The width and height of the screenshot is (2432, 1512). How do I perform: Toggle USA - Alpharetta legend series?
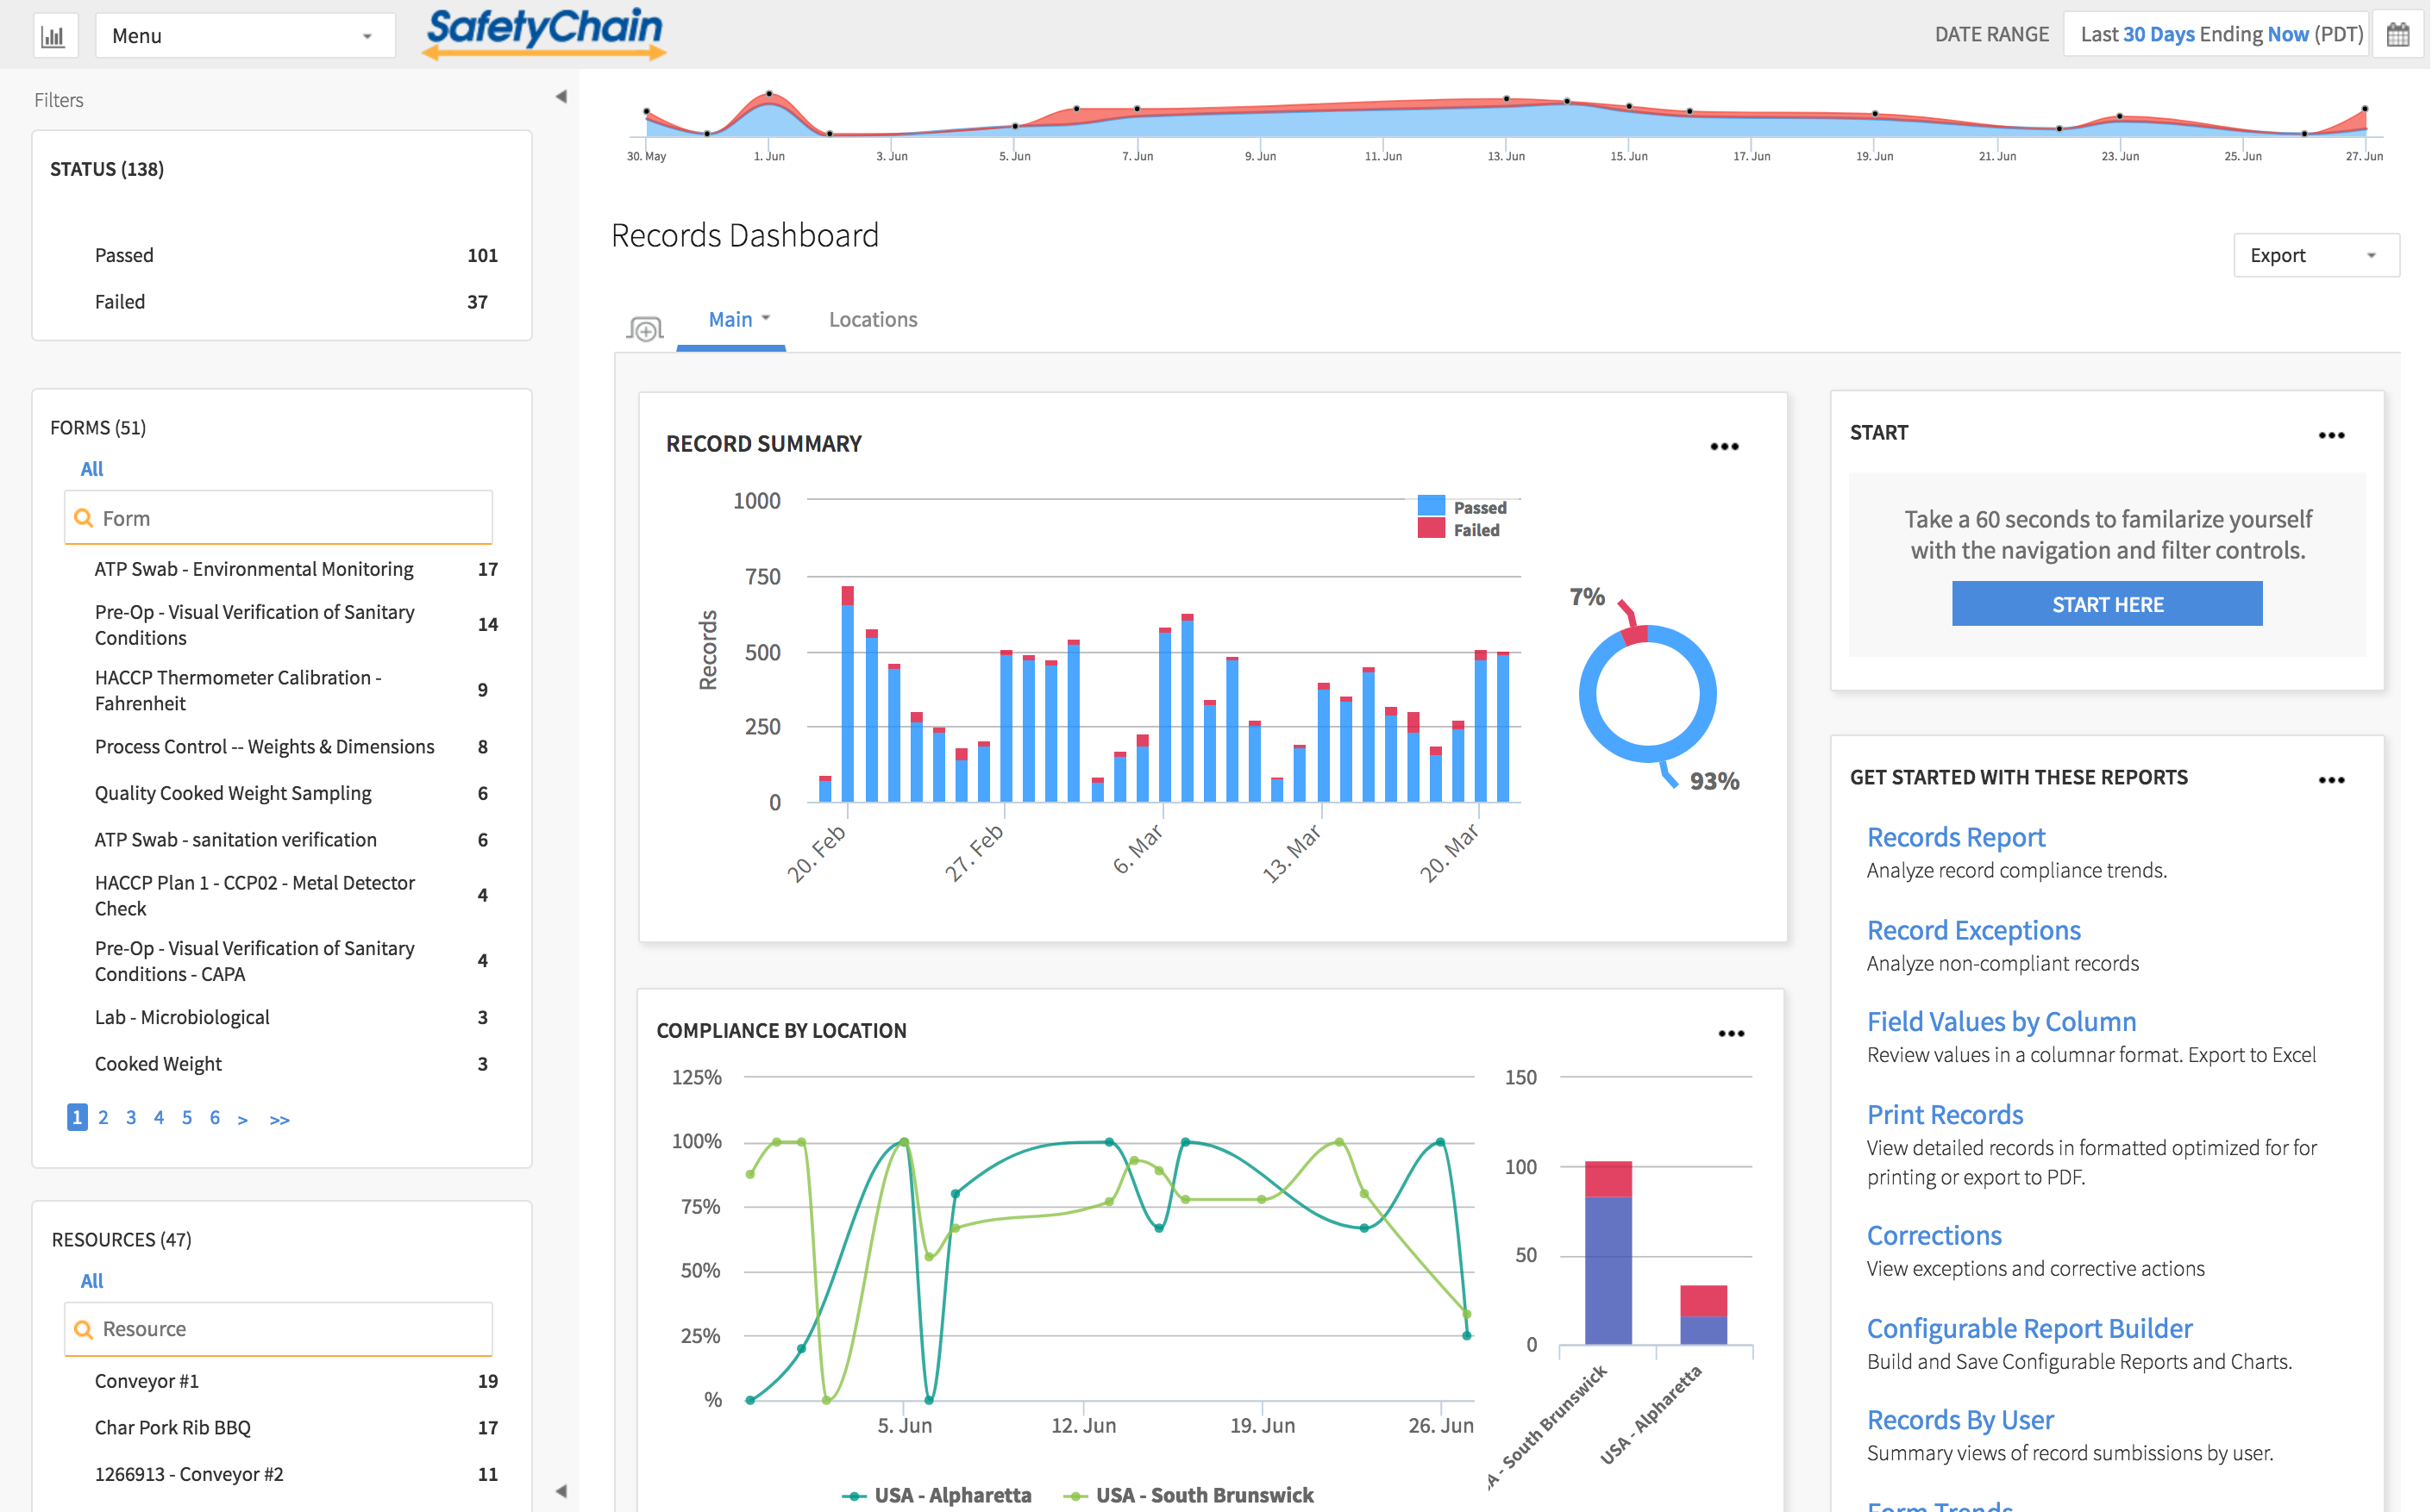950,1494
